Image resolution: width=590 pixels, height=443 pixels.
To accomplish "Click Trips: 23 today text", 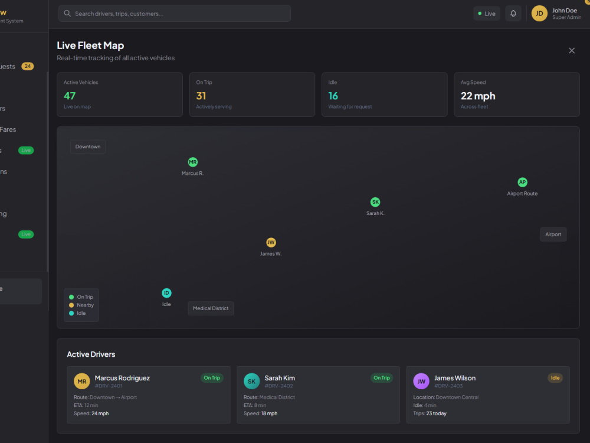I will pyautogui.click(x=430, y=413).
